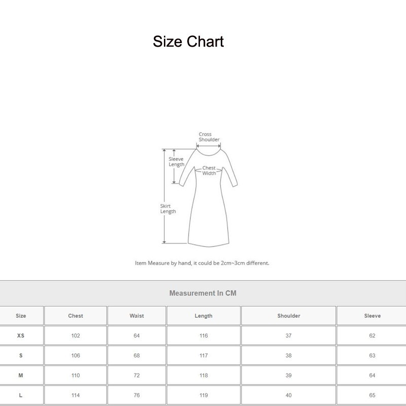Click the Skirt Length label on diagram

coord(168,209)
